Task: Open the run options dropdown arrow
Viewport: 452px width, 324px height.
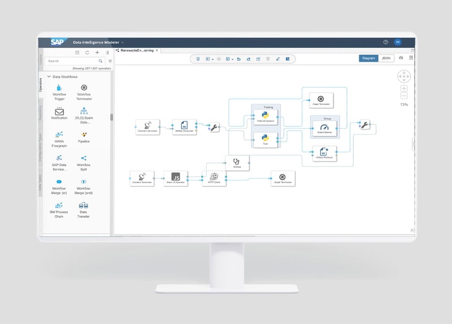Action: 213,59
